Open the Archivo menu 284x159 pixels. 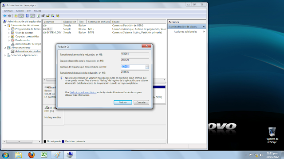click(8, 11)
